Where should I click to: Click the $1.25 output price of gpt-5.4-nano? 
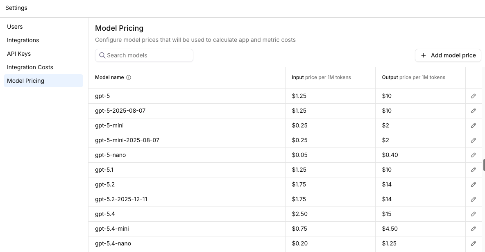[389, 244]
